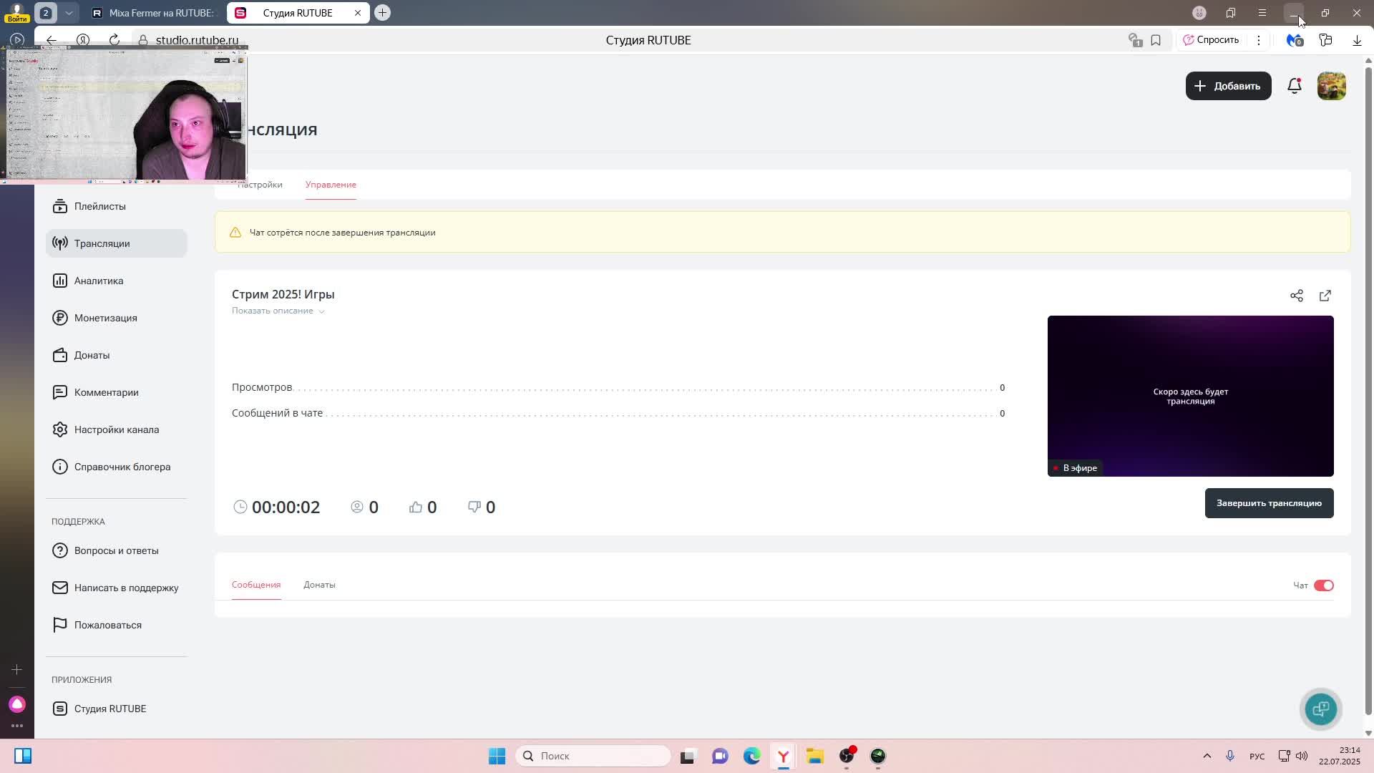Click the stream preview thumbnail

click(1189, 396)
